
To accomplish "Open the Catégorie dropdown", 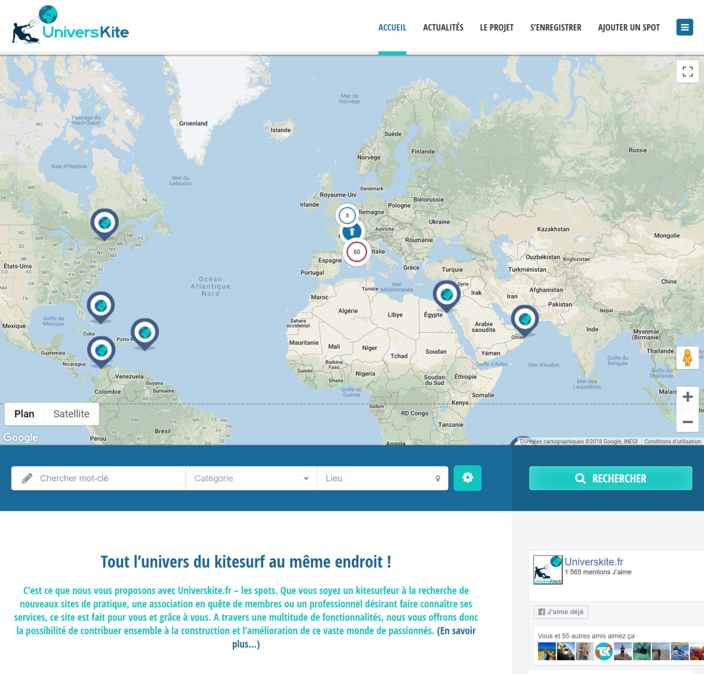I will click(x=250, y=478).
